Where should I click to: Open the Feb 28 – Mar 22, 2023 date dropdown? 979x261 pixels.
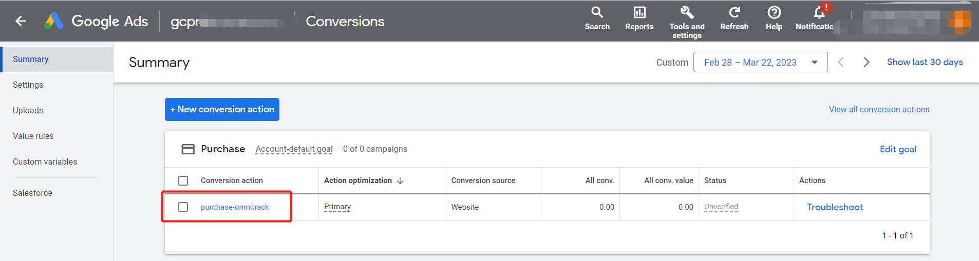click(760, 62)
